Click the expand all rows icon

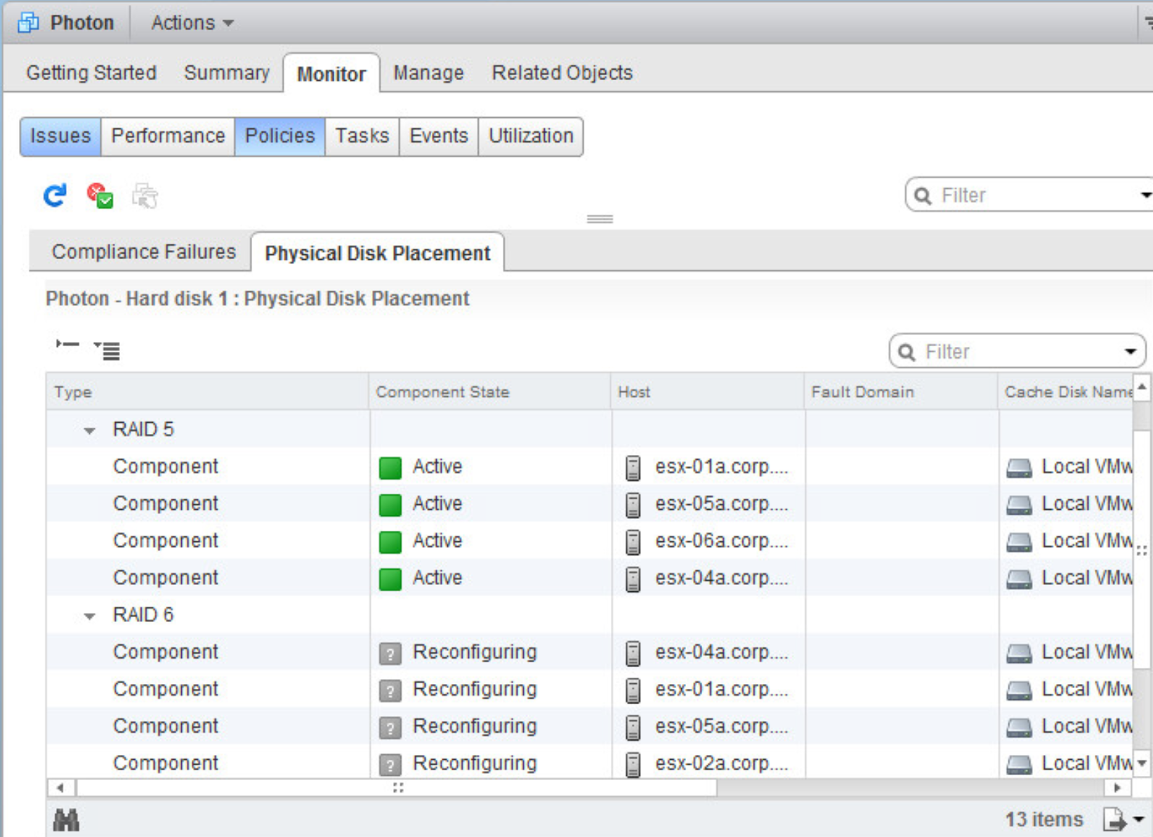pos(107,349)
